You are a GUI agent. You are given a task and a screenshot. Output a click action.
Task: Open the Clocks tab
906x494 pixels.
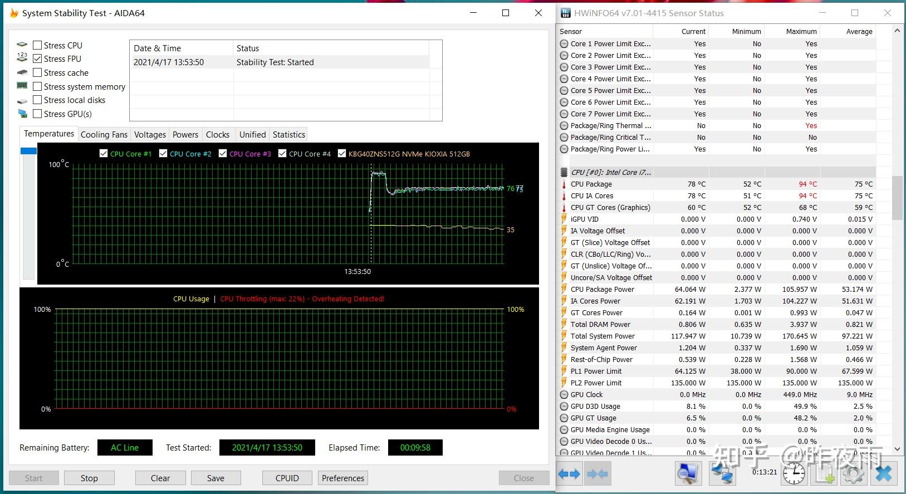218,135
